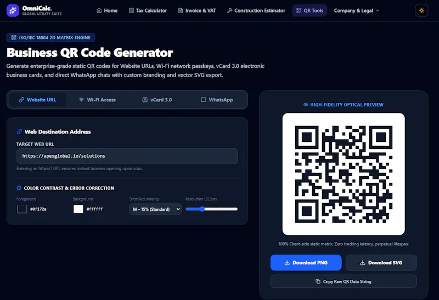Click the calculator icon beside Tax Calculator
This screenshot has height=300, width=439.
click(131, 10)
